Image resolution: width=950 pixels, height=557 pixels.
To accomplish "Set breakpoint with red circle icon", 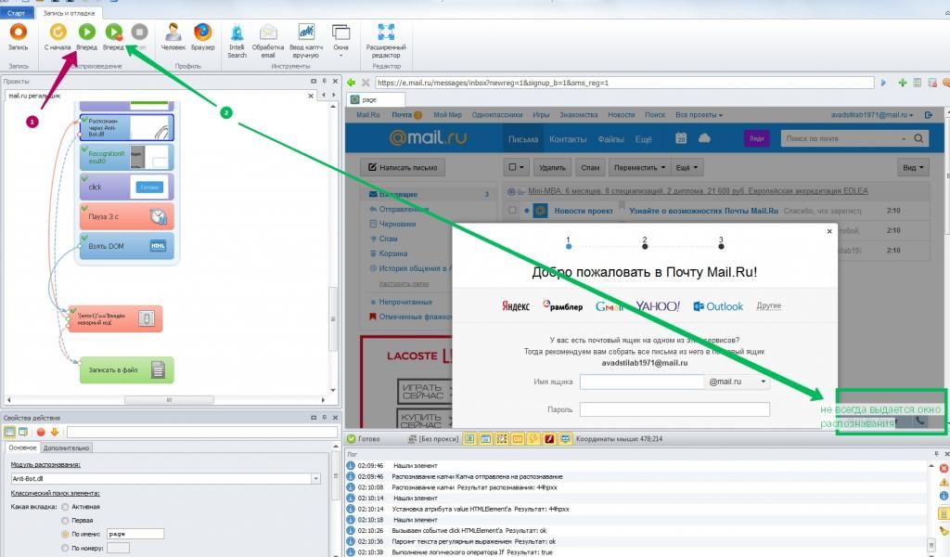I will point(41,433).
